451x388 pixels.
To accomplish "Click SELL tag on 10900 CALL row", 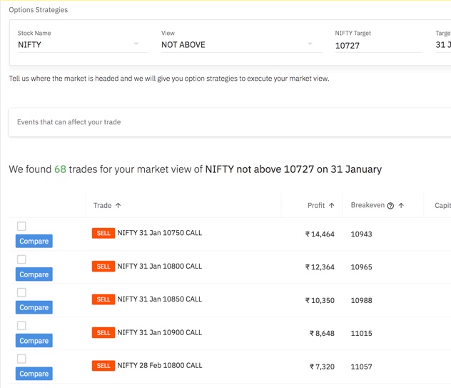I will (103, 332).
